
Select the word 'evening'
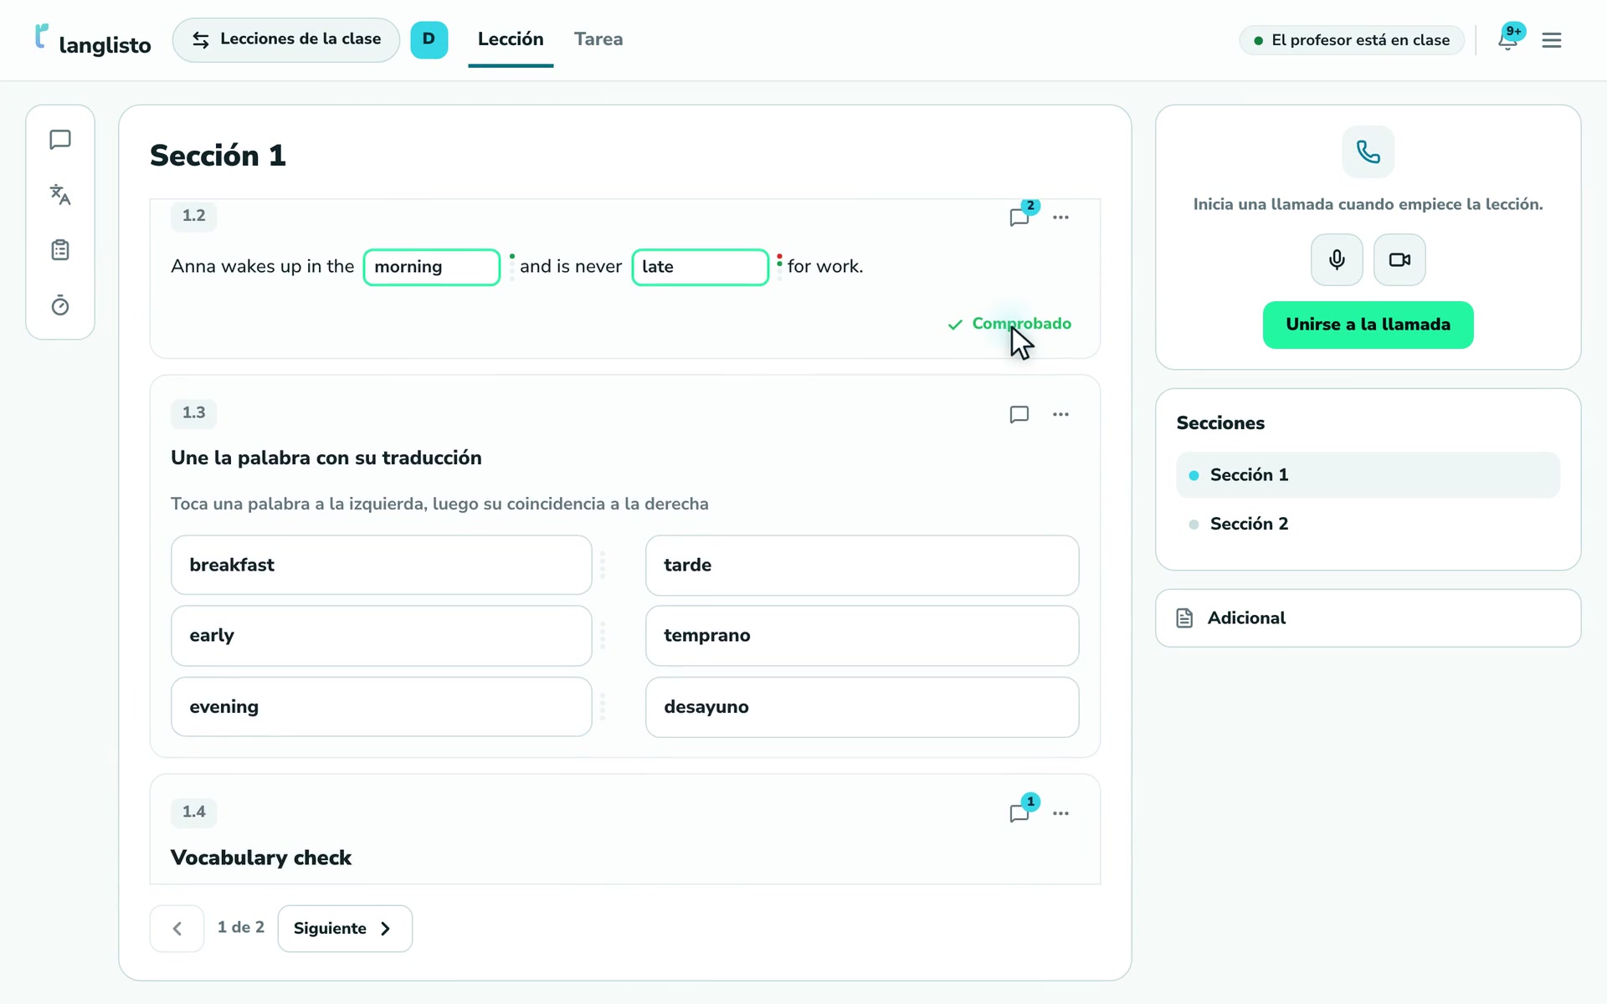tap(381, 707)
